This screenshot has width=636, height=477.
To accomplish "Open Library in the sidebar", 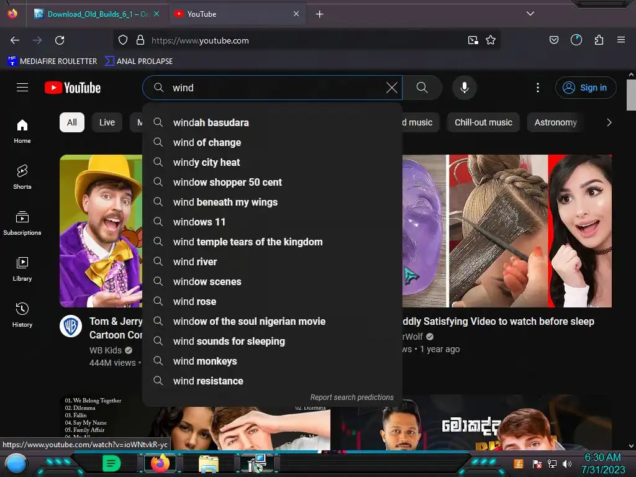I will [x=22, y=270].
